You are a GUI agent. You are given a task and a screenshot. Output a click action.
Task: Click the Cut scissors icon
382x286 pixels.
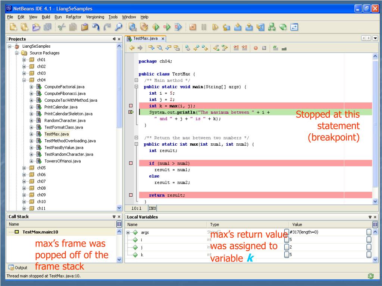pos(62,27)
